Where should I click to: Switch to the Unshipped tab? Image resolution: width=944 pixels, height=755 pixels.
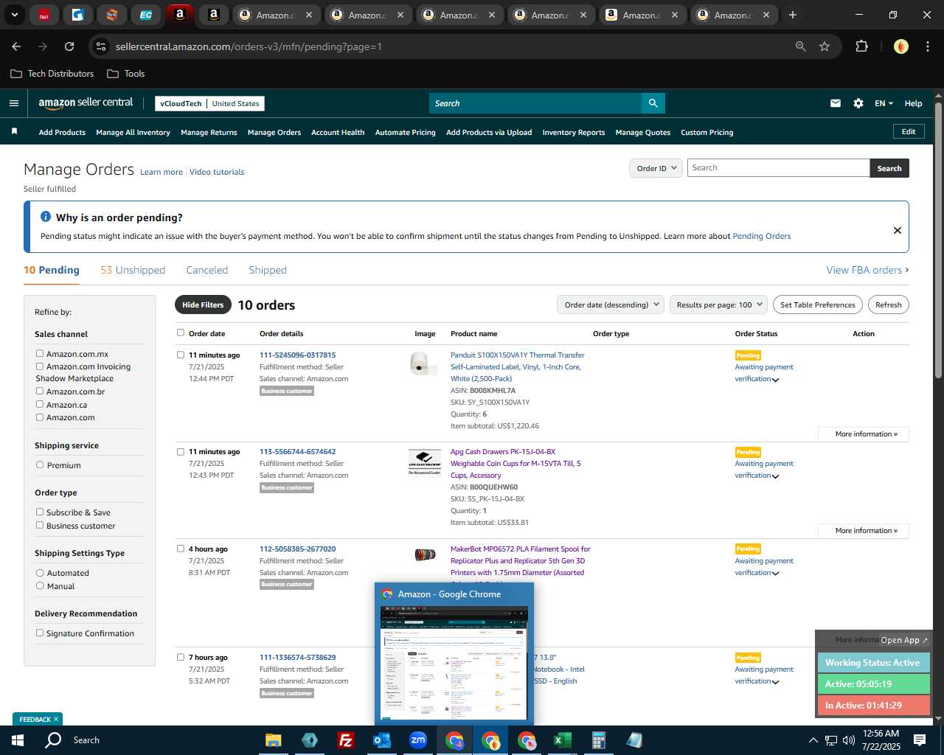(x=133, y=270)
